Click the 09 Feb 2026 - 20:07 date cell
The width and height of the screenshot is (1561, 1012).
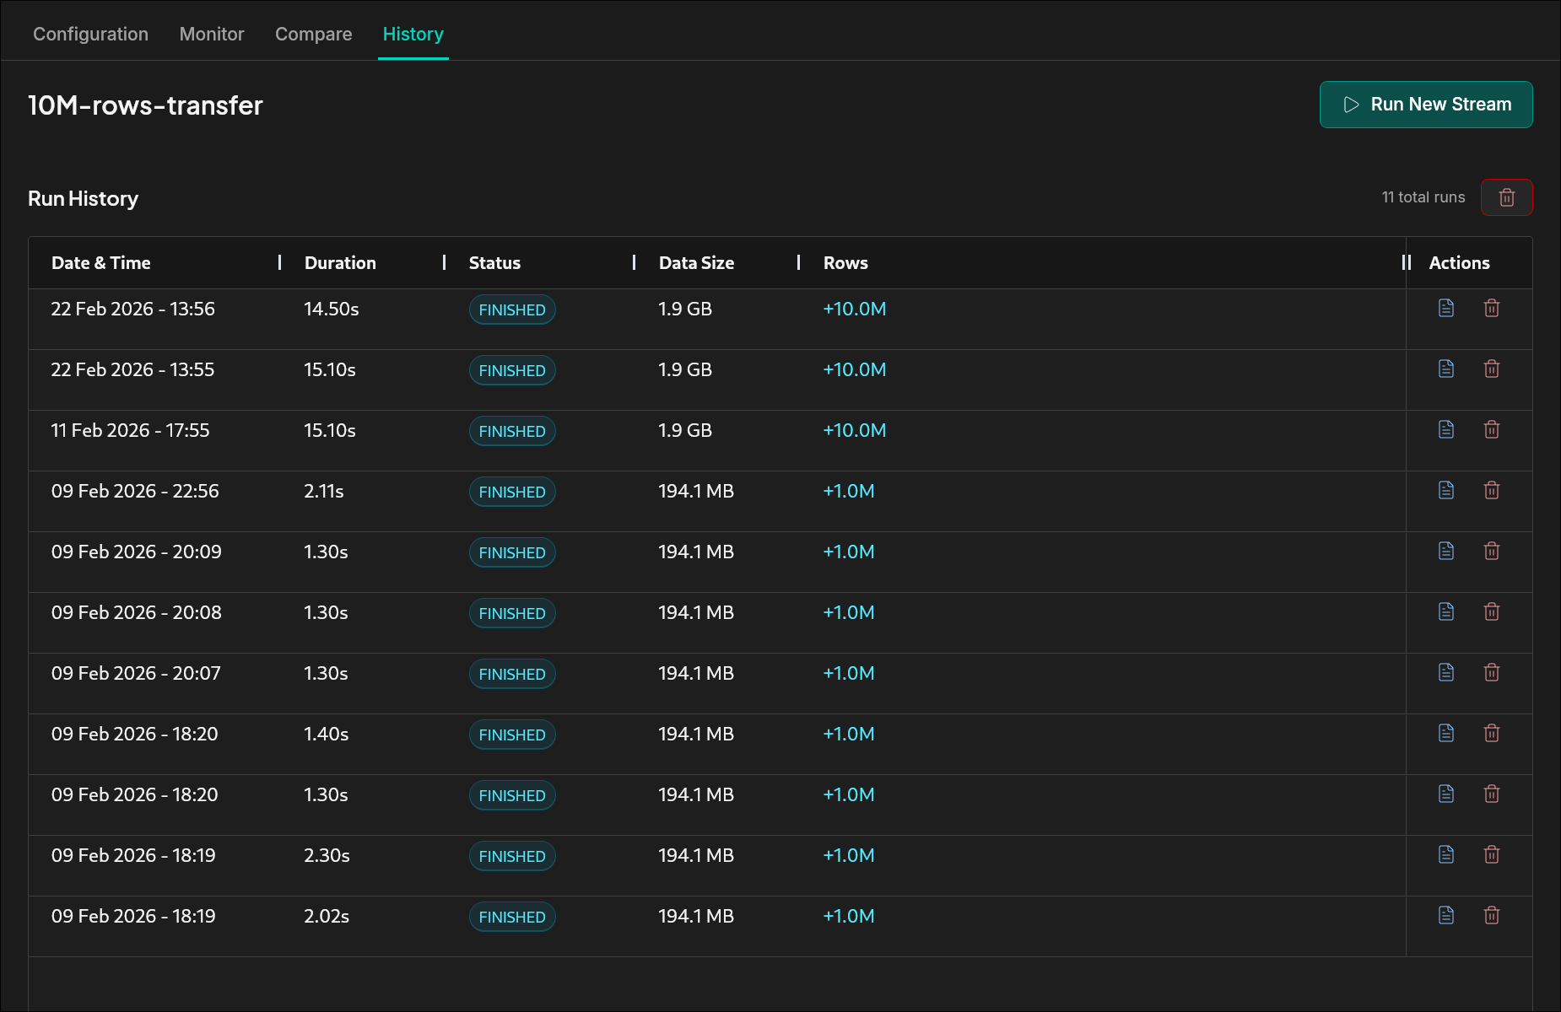tap(136, 673)
